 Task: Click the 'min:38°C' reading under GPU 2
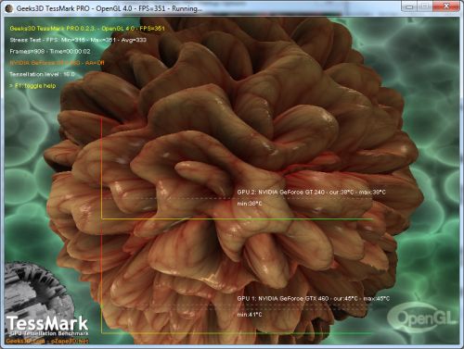coord(250,204)
